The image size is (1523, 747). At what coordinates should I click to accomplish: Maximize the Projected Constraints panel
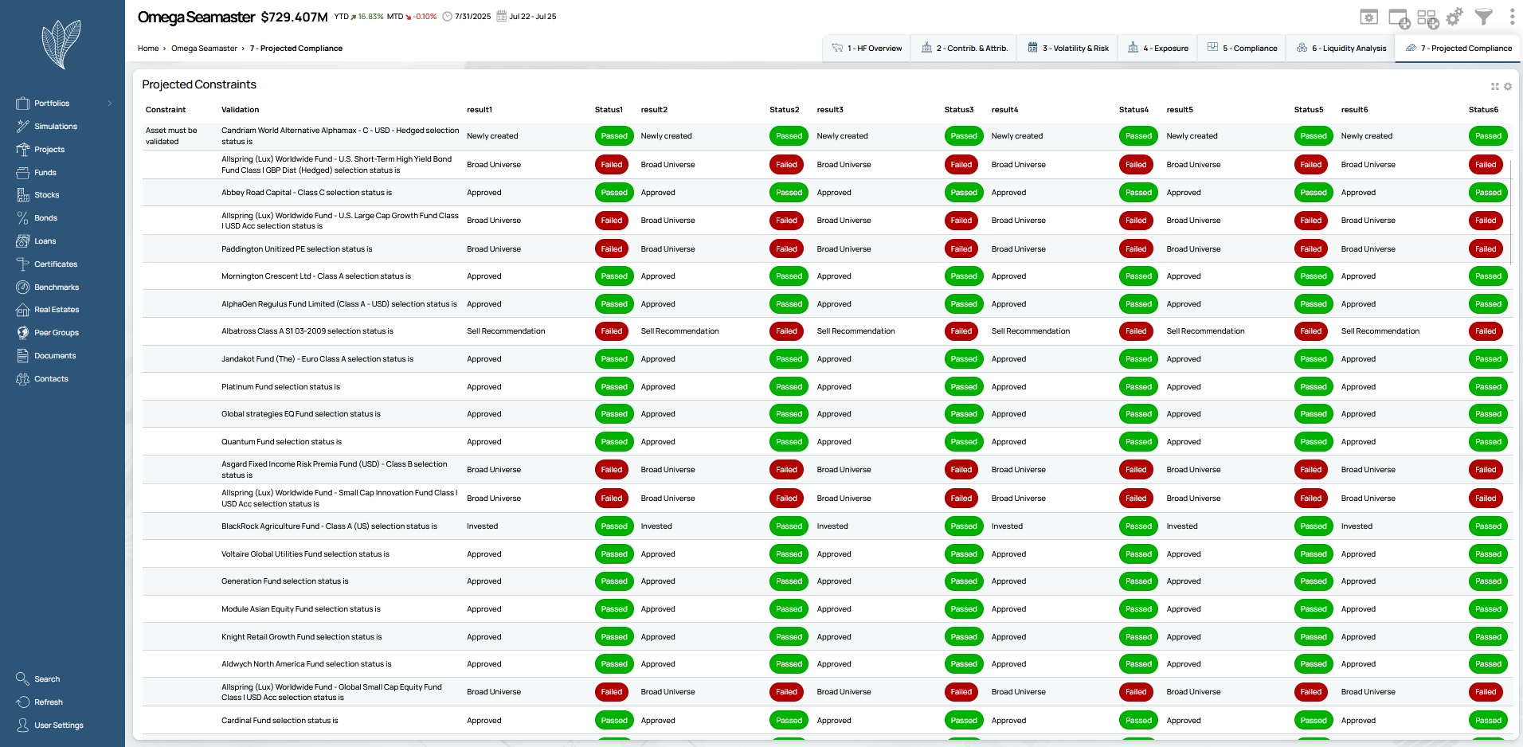click(1495, 86)
